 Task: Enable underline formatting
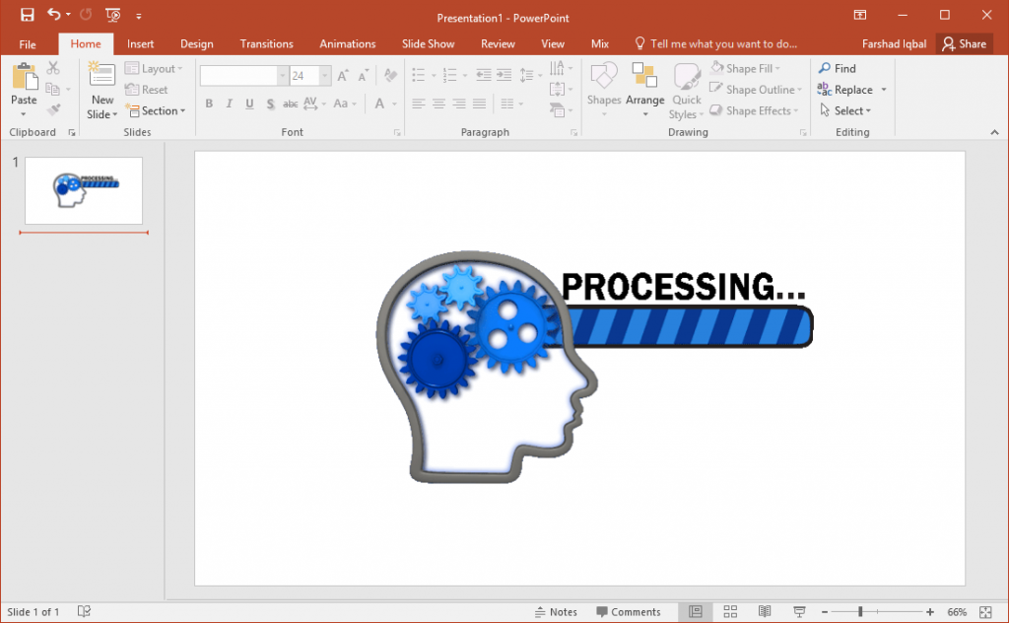248,103
